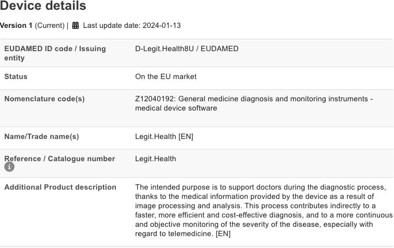Click the Device details heading
This screenshot has height=248, width=394.
(x=43, y=6)
